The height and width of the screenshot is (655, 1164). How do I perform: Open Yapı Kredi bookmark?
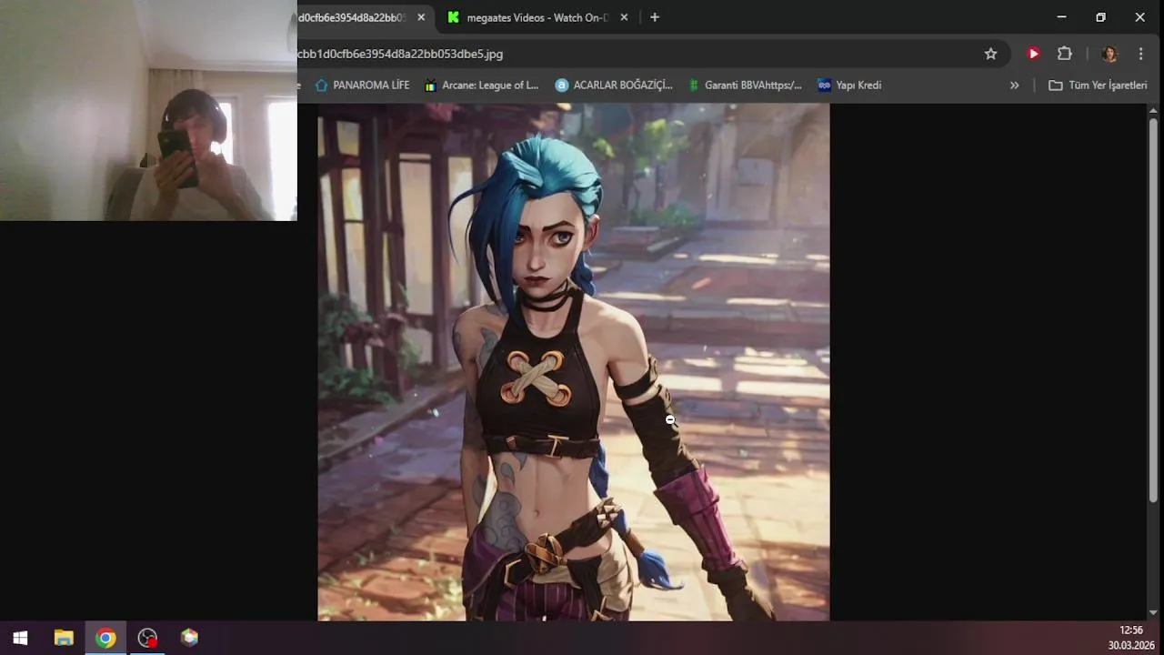(849, 85)
